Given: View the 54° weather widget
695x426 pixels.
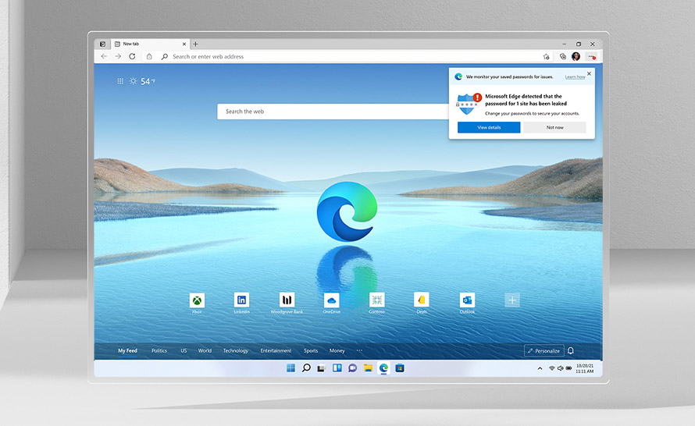Looking at the screenshot, I should point(142,81).
